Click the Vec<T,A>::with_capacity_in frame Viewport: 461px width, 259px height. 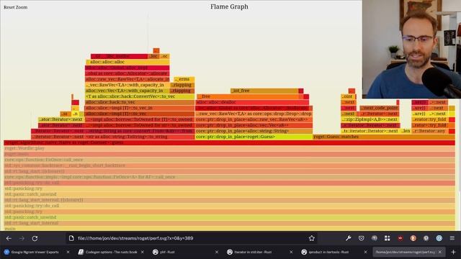[127, 91]
